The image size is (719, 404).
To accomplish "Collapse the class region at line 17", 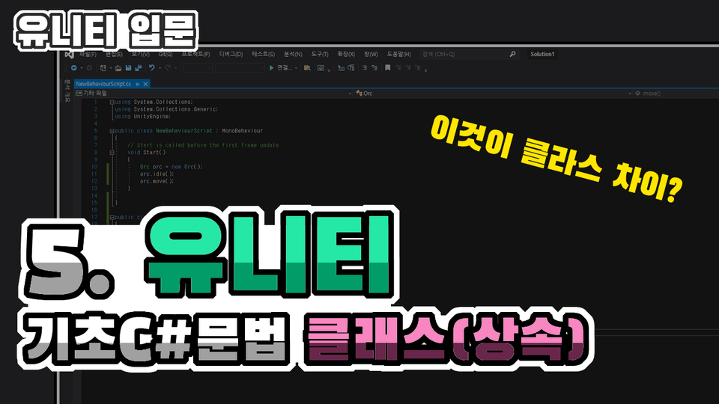I will click(x=112, y=218).
